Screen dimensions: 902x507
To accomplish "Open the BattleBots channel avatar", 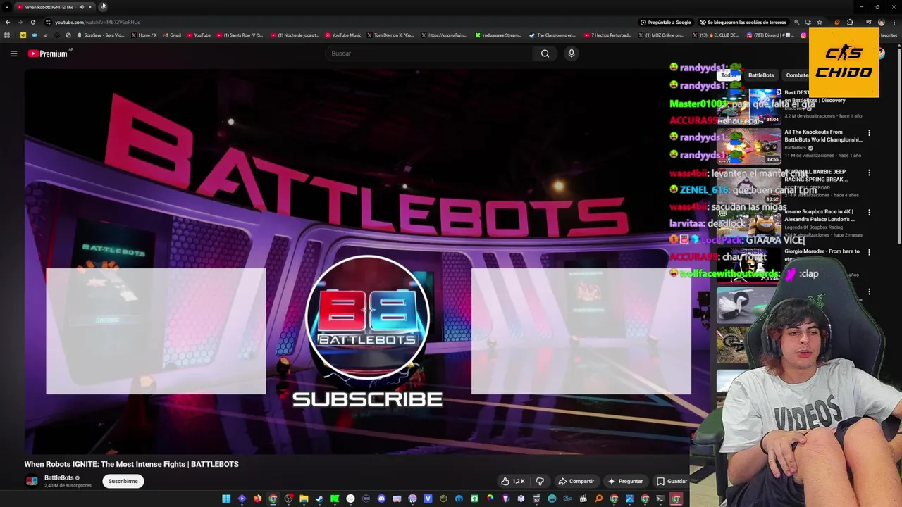I will tap(32, 481).
